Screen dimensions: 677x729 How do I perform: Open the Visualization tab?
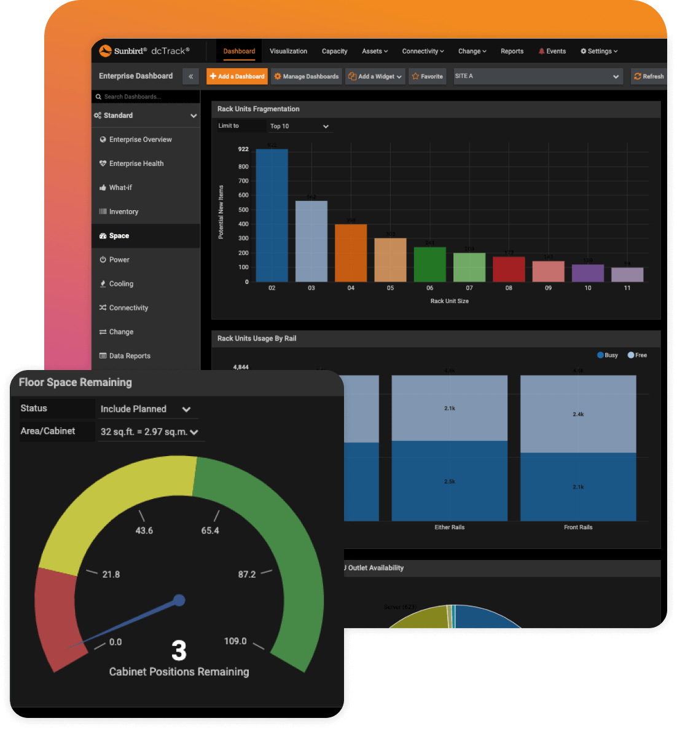[288, 51]
